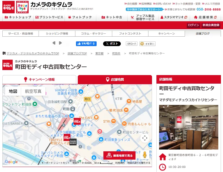The height and width of the screenshot is (172, 223).
Task: Open the 店舗ブログTOP breadcrumb link
Action: click(77, 53)
